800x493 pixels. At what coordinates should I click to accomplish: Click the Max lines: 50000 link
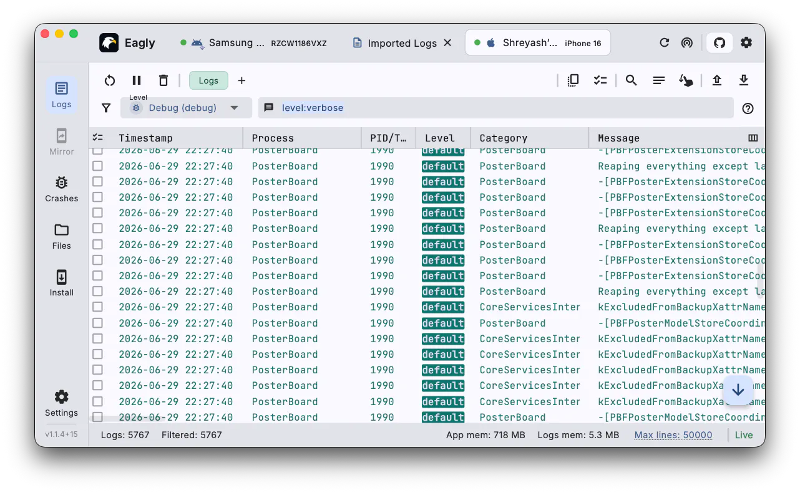pos(673,435)
